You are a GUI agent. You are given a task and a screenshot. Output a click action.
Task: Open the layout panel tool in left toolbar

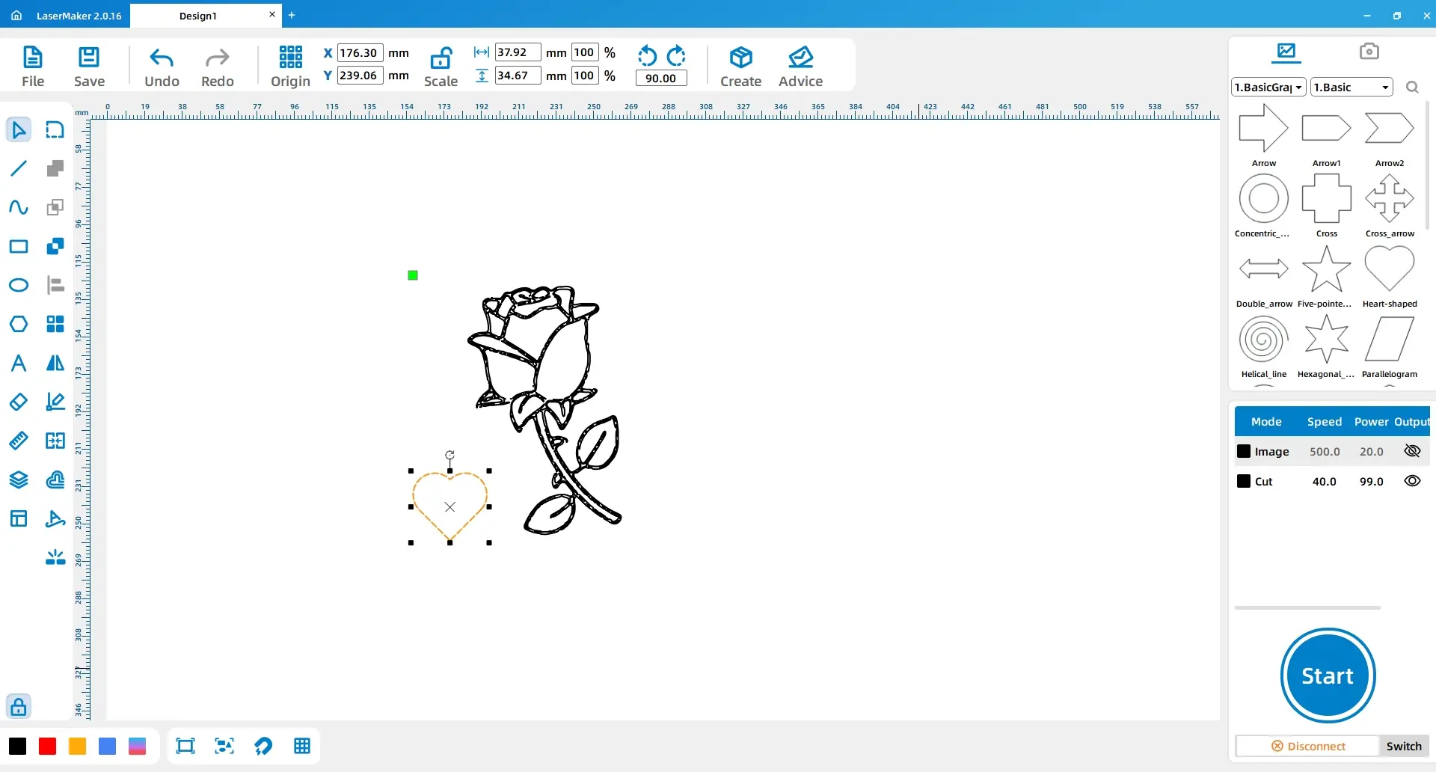tap(19, 518)
